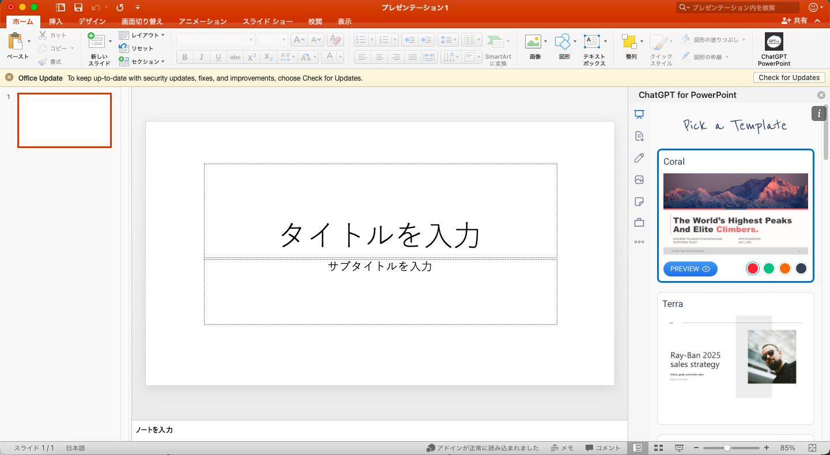Select the pencil edit icon in ChatGPT sidebar
The height and width of the screenshot is (455, 830).
click(x=639, y=158)
